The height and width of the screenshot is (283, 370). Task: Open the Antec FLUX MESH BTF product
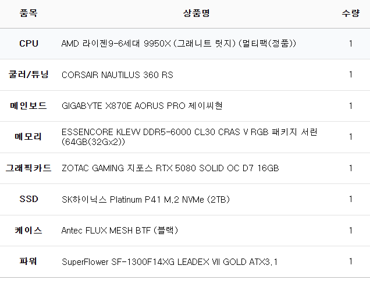click(120, 231)
